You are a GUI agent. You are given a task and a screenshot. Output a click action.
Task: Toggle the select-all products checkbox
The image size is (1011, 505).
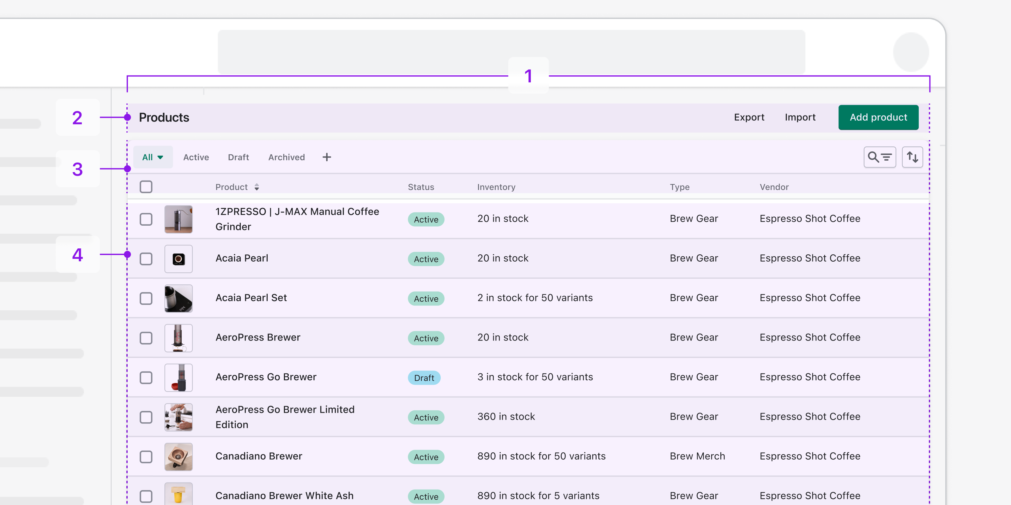click(146, 187)
